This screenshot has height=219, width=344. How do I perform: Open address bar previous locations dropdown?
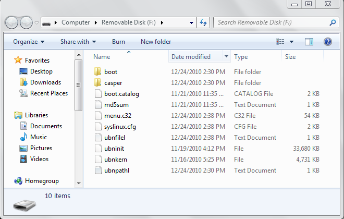[191, 22]
